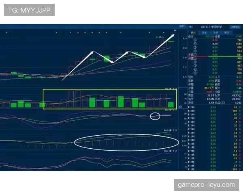Click the sell volume 1580
Screen dimensions: 243x195
tap(239, 44)
